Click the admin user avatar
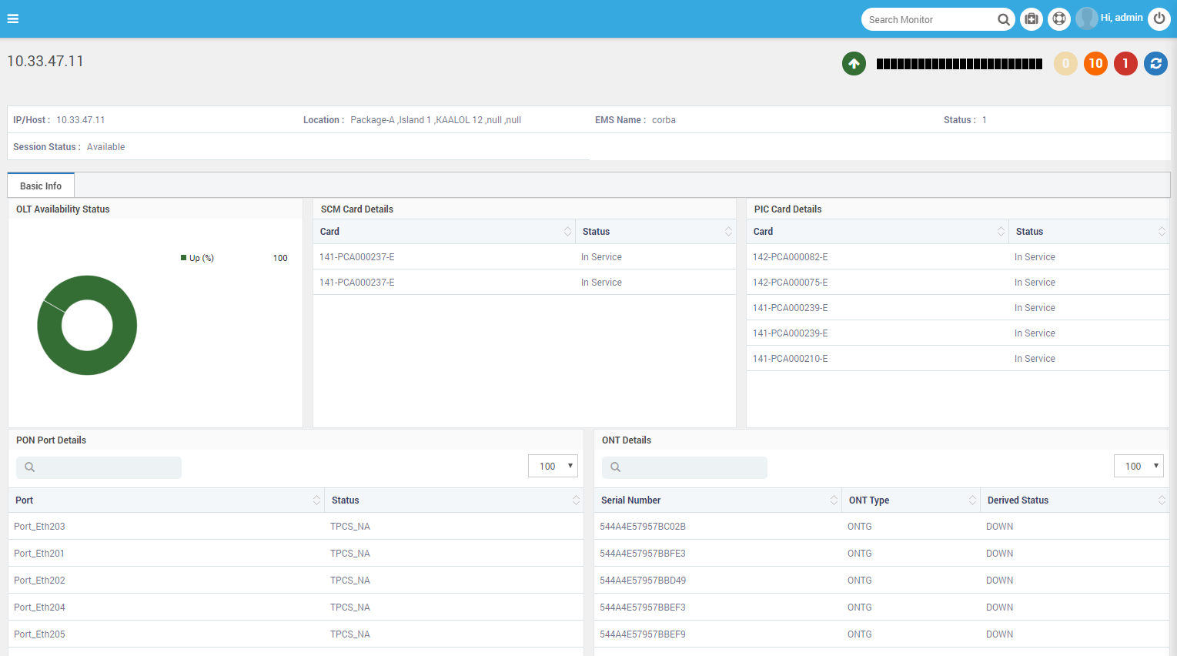This screenshot has height=656, width=1177. (x=1087, y=18)
